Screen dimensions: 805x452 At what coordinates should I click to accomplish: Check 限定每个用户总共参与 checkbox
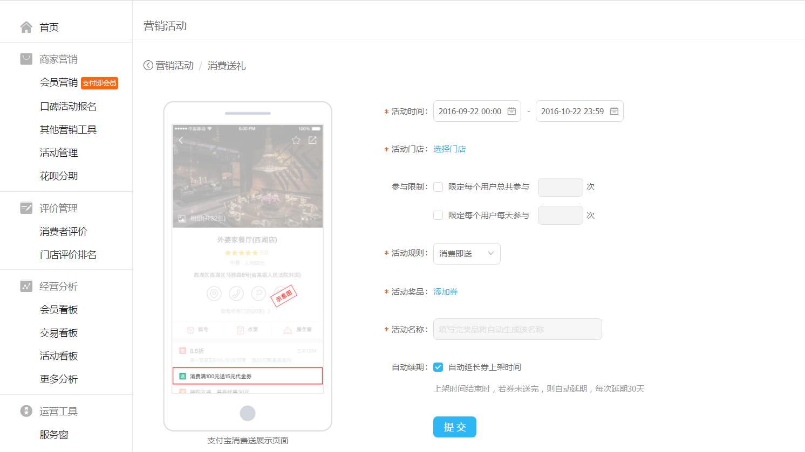[x=438, y=187]
